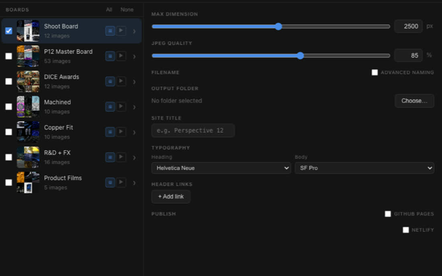The width and height of the screenshot is (442, 276).
Task: Click the Max Dimension value field showing 2500
Action: (x=409, y=26)
